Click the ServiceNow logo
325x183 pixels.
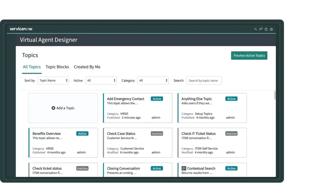pos(21,29)
